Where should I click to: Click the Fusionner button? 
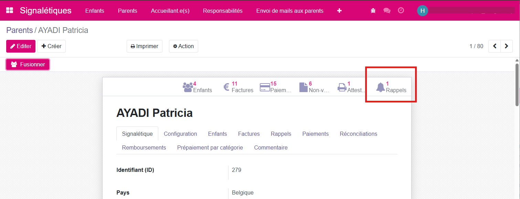[x=28, y=64]
